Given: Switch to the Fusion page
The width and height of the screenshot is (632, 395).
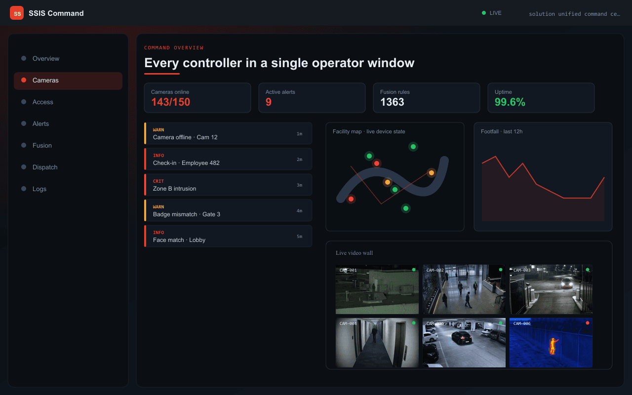Looking at the screenshot, I should (x=68, y=145).
